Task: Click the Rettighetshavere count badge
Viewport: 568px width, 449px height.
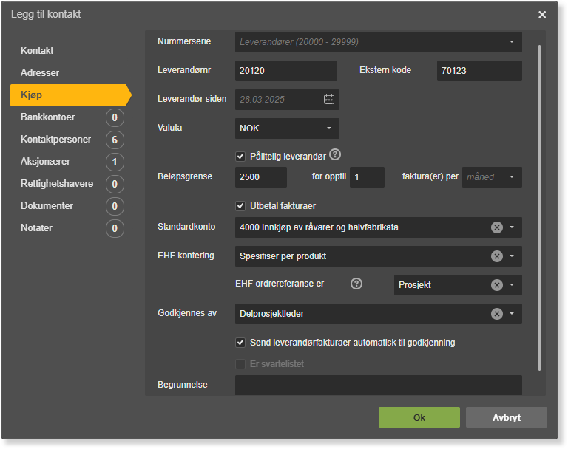Action: pos(115,184)
